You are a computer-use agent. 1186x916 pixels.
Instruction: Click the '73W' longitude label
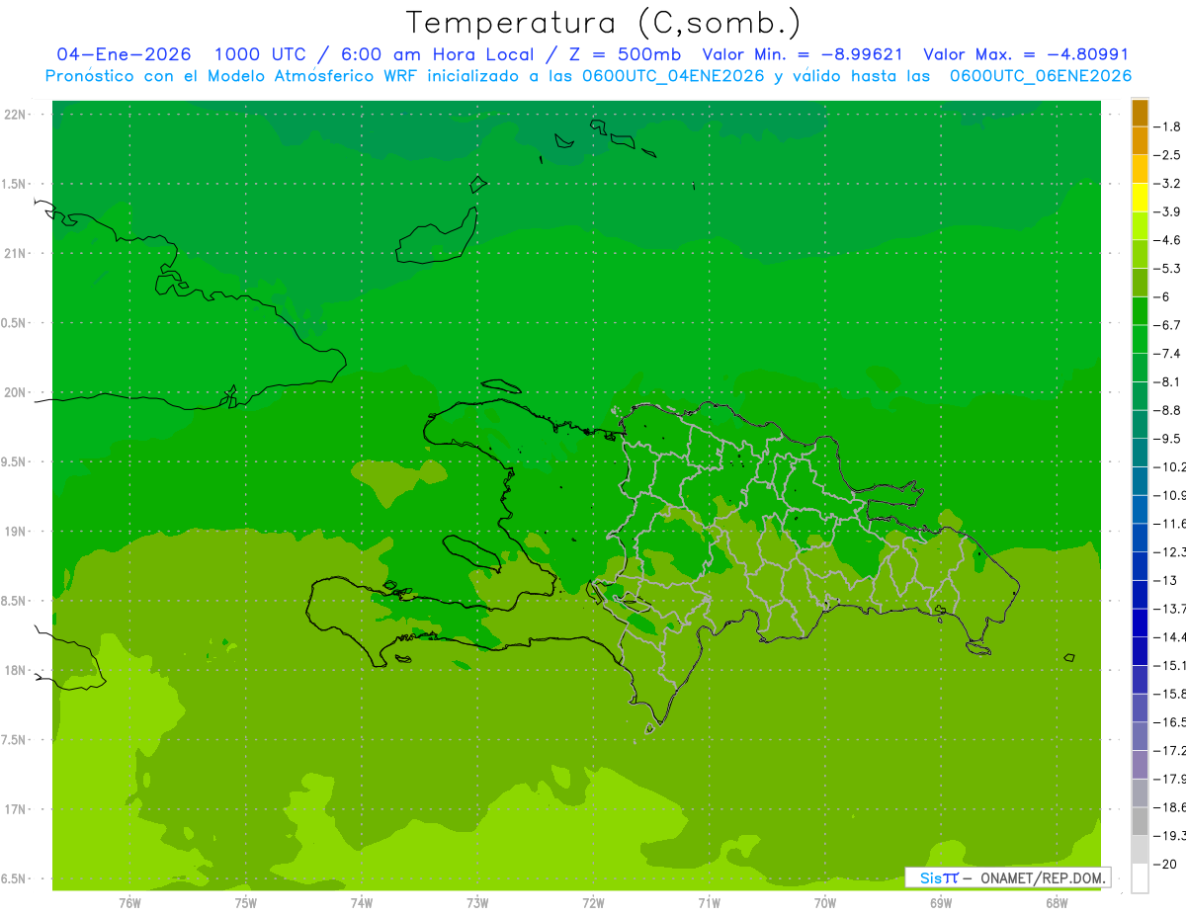click(x=477, y=902)
